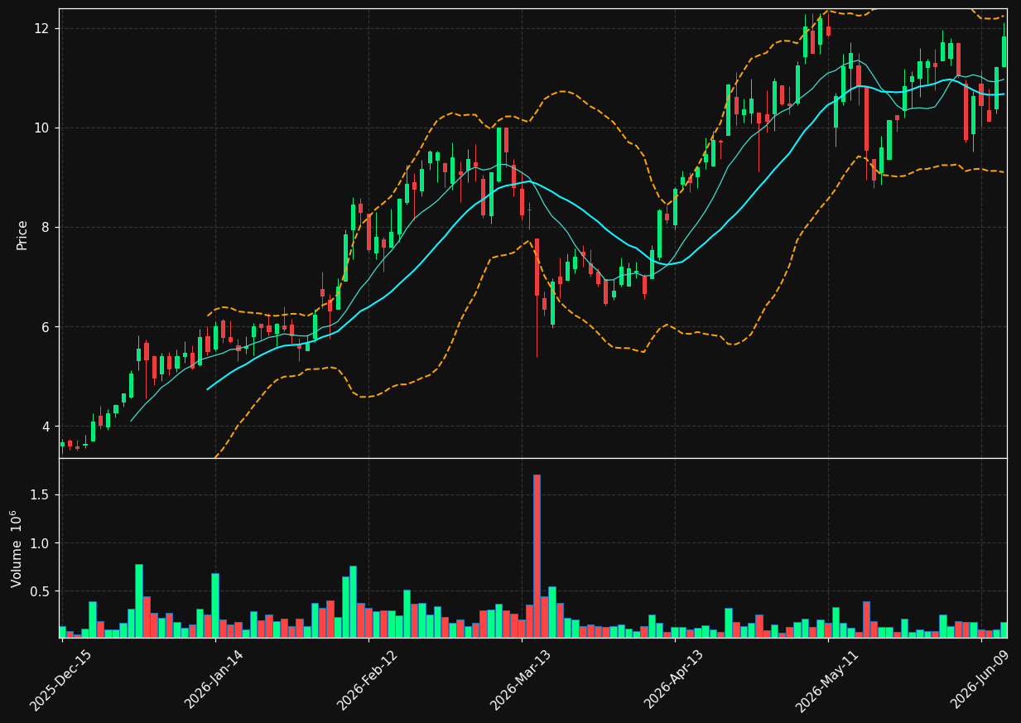Click the volume tick label 1.5

pyautogui.click(x=39, y=495)
